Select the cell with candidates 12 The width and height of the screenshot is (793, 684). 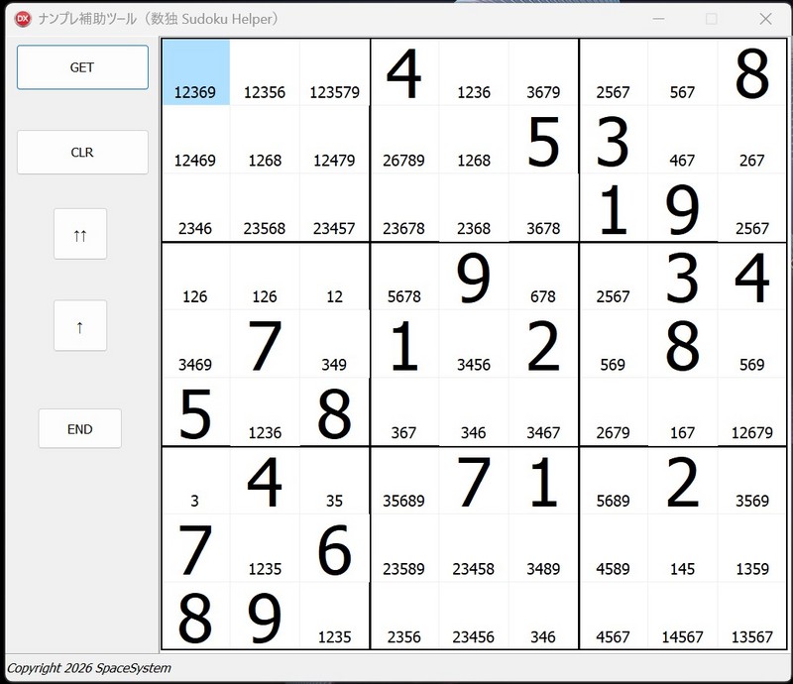point(334,277)
